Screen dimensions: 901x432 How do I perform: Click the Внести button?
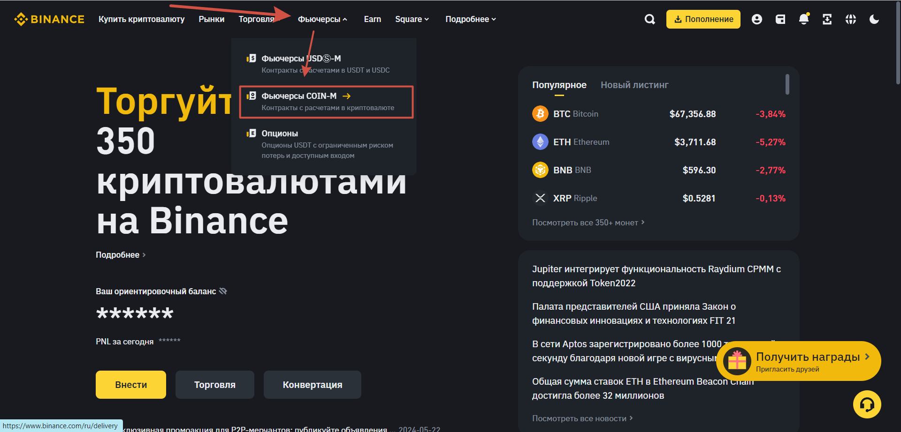click(x=131, y=385)
